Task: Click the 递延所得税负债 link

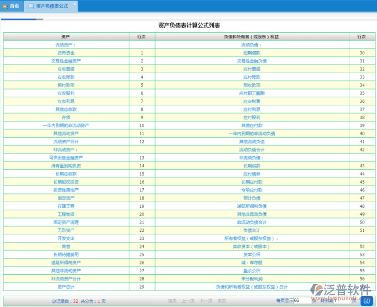Action: [x=252, y=206]
